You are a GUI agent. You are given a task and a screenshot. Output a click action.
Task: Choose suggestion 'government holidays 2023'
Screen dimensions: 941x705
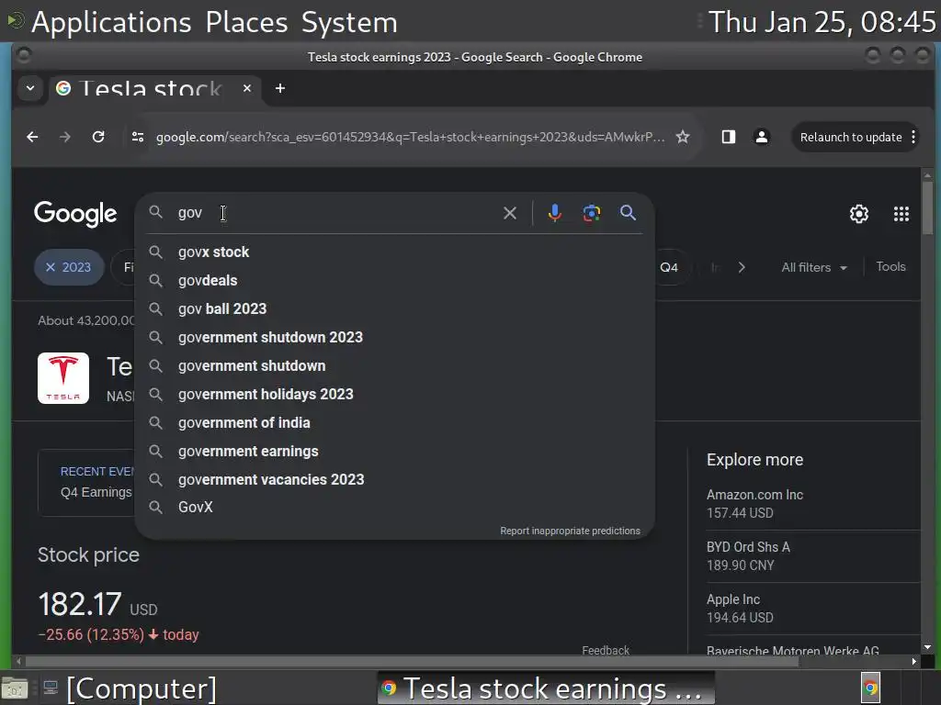coord(395,395)
